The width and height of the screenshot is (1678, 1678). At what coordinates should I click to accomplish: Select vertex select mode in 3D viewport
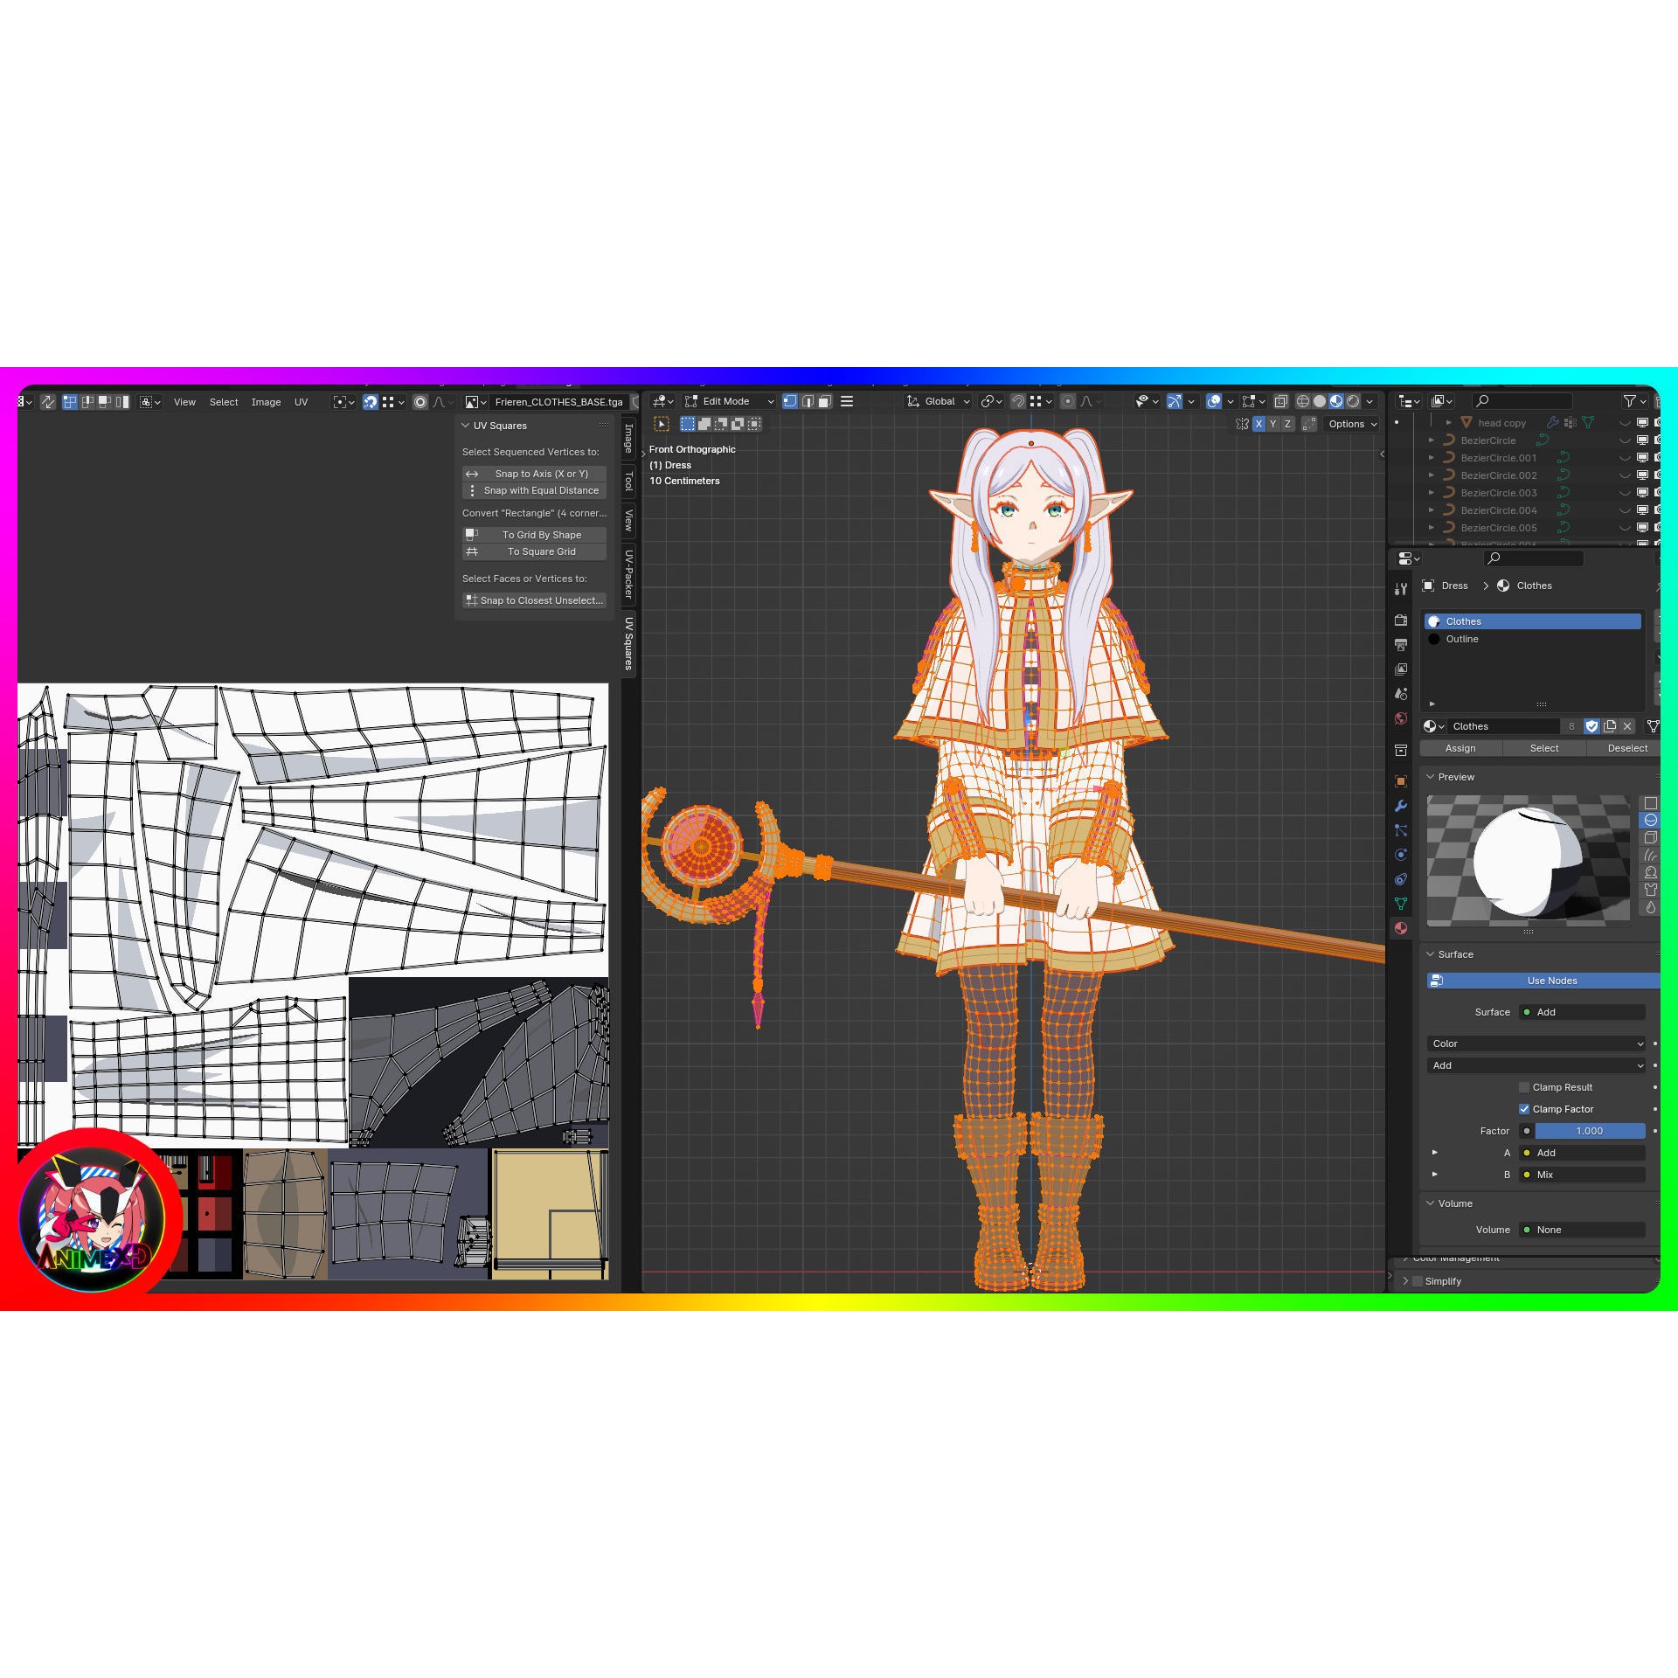(790, 401)
